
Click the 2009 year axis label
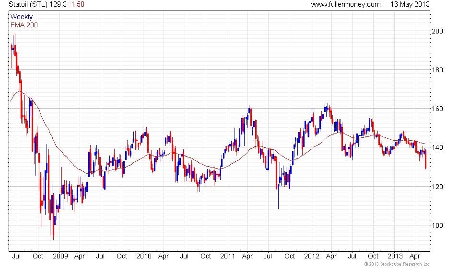pos(60,257)
